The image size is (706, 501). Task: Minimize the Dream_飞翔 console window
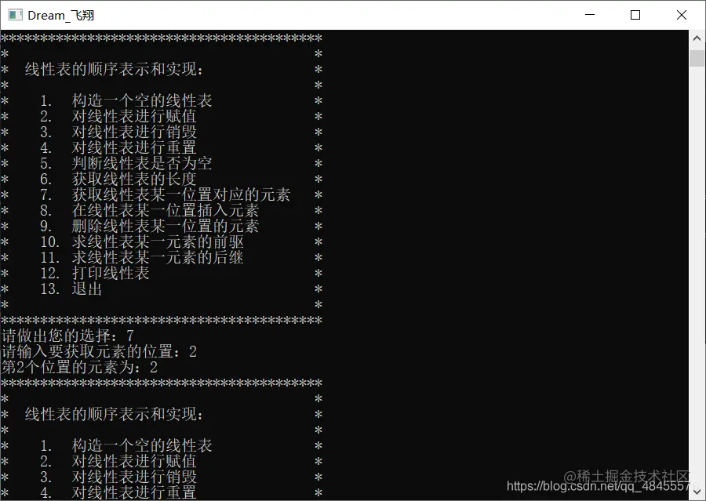point(590,15)
